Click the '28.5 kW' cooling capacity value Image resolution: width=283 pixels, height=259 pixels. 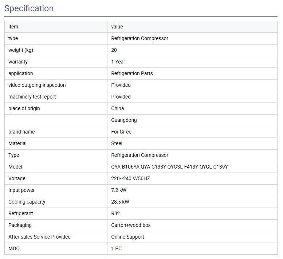pos(120,202)
